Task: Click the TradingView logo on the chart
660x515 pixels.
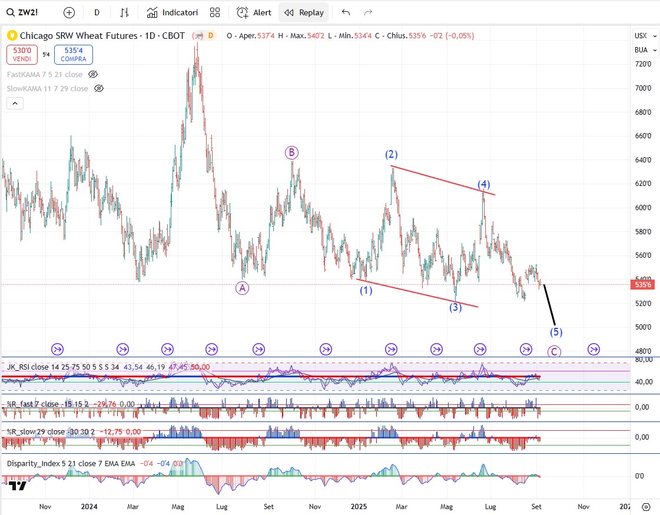Action: click(x=17, y=485)
